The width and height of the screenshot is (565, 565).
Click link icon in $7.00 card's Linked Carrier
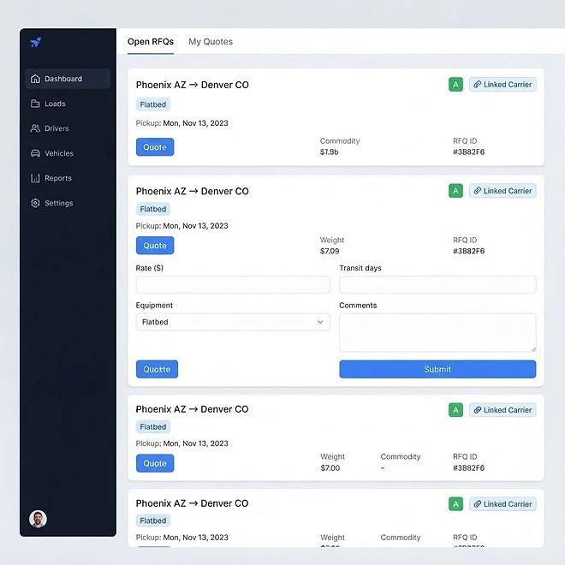pyautogui.click(x=477, y=410)
